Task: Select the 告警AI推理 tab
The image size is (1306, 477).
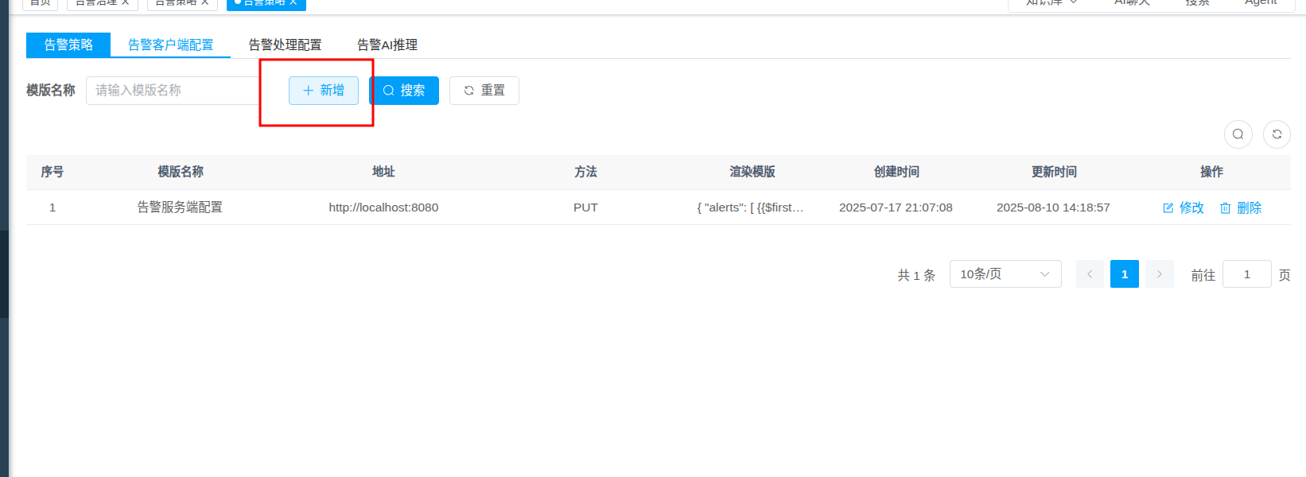Action: pyautogui.click(x=387, y=45)
